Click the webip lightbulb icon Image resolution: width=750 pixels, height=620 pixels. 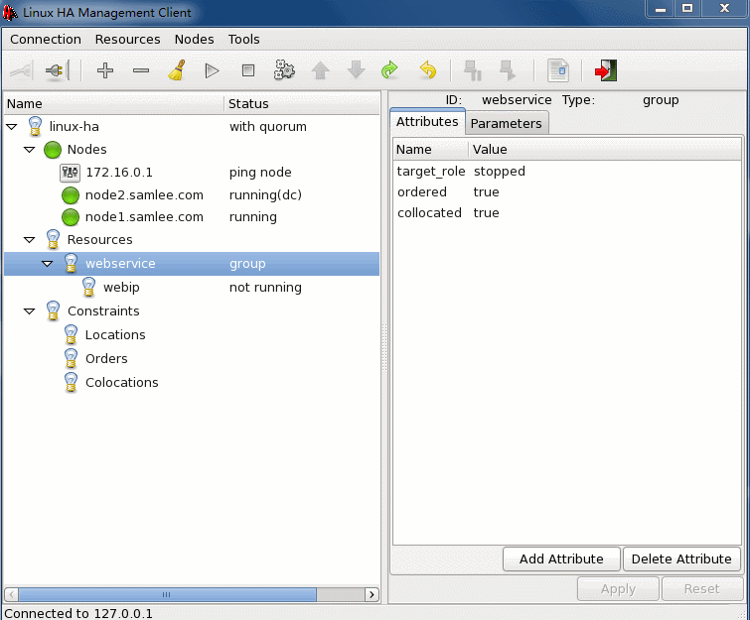tap(88, 287)
